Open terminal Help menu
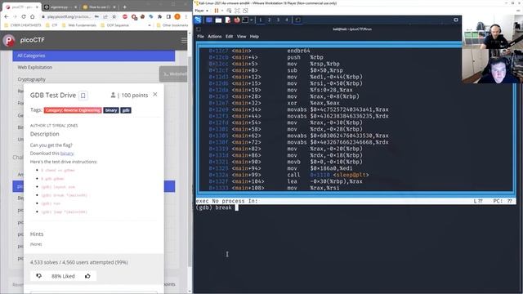This screenshot has height=294, width=523. pyautogui.click(x=254, y=36)
